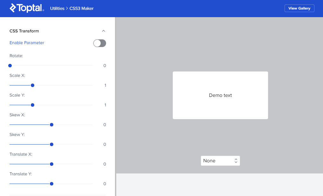
Task: Open the Utilities breadcrumb link
Action: point(57,8)
